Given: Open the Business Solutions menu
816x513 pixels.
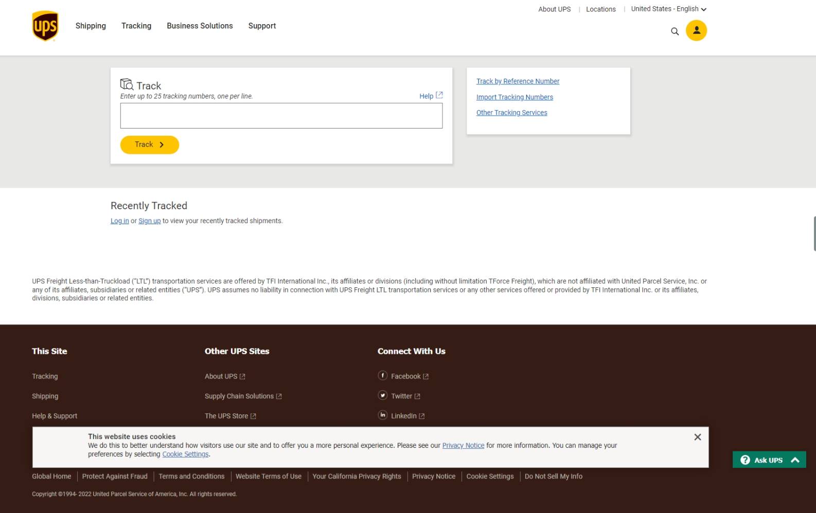Looking at the screenshot, I should click(200, 26).
